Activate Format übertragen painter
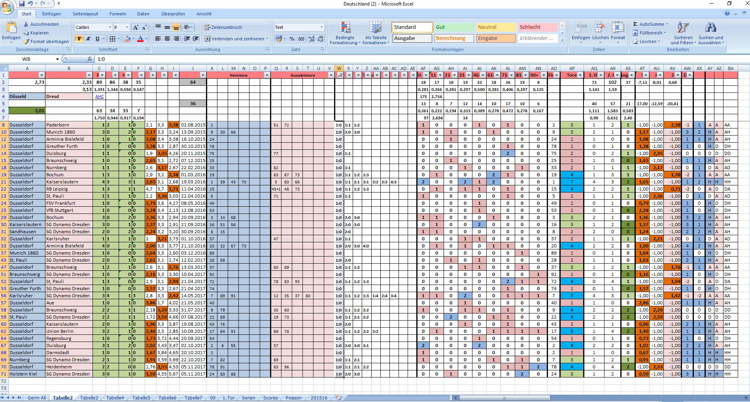Image resolution: width=750 pixels, height=402 pixels. (46, 42)
